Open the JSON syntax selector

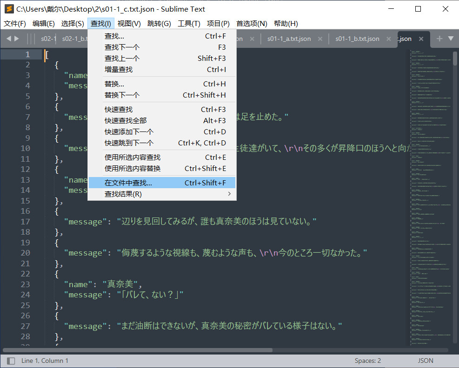tap(426, 361)
